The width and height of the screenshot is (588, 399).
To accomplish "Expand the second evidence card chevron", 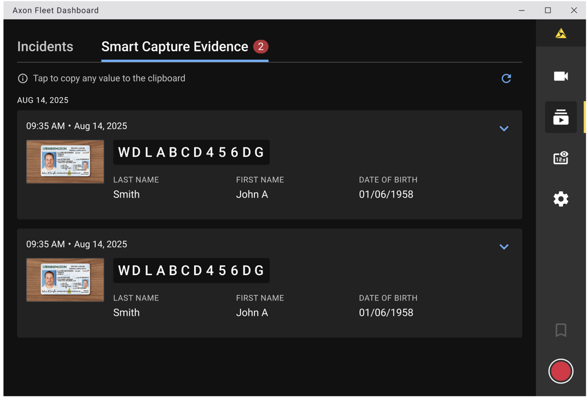I will click(x=504, y=247).
